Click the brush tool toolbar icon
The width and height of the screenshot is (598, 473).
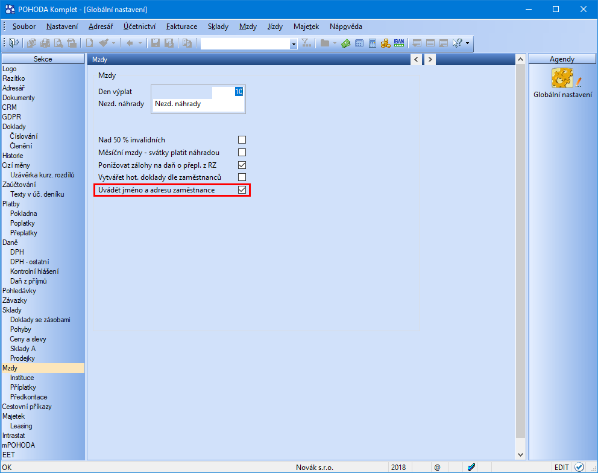coord(103,43)
